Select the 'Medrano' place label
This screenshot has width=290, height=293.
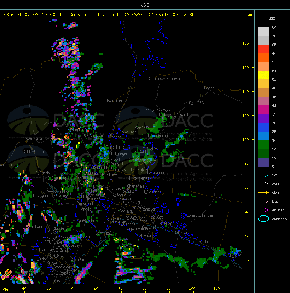pos(115,219)
